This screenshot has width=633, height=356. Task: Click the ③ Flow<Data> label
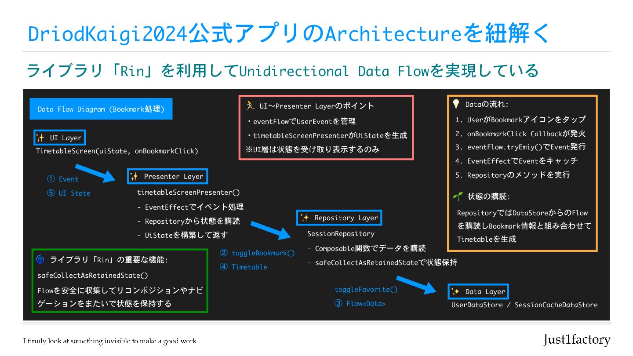pos(360,303)
